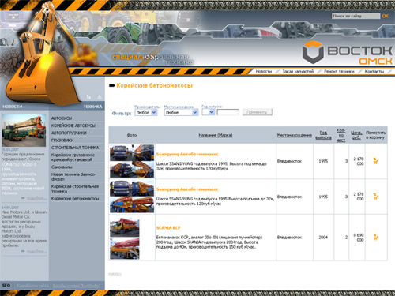Viewport: 395px width, 296px height.
Task: Click the home icon above Техника
Action: click(x=99, y=97)
